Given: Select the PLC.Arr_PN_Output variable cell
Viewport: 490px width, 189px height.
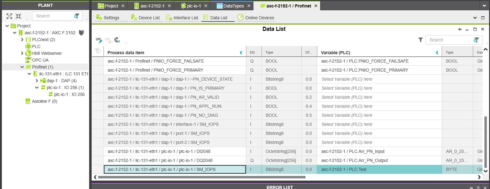Looking at the screenshot, I should (x=379, y=160).
